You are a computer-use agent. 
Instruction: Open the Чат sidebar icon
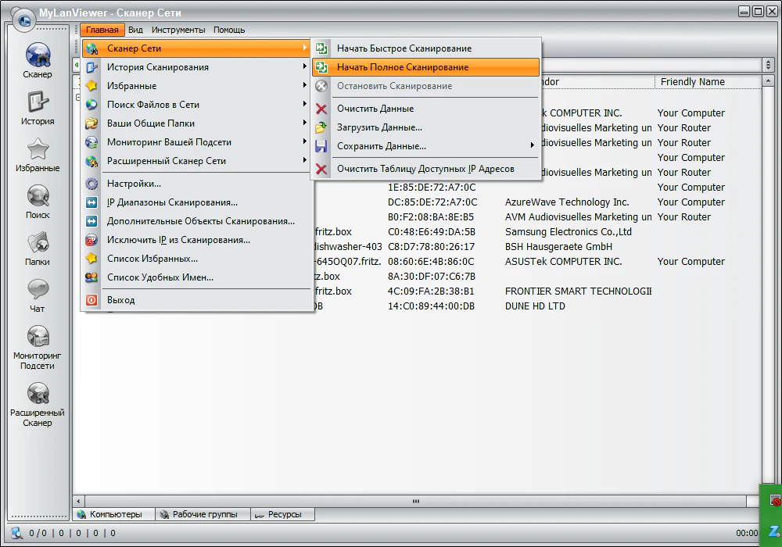coord(38,293)
